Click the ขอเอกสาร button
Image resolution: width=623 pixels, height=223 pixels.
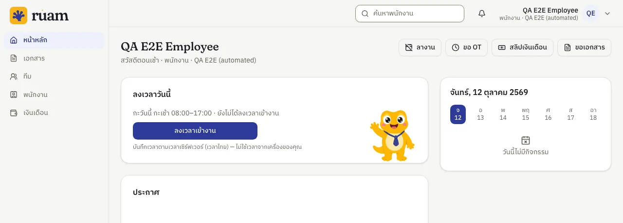pyautogui.click(x=584, y=48)
